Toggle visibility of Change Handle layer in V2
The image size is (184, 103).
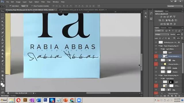click(156, 64)
